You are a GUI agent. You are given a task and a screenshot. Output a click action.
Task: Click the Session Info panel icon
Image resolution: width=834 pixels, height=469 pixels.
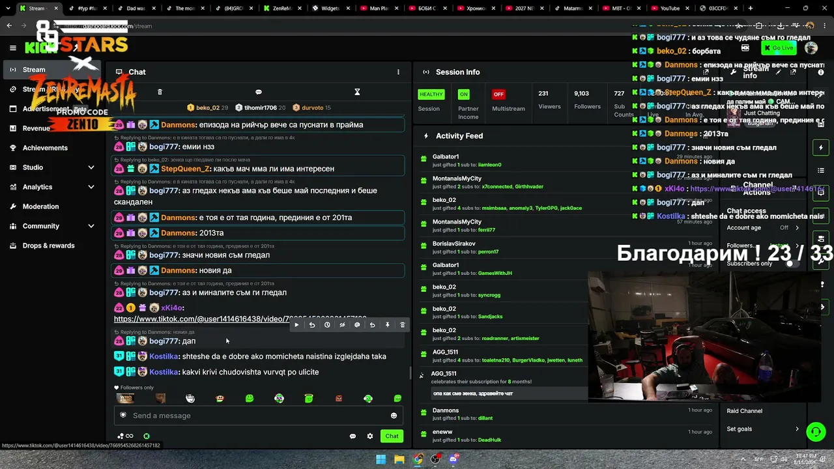(x=425, y=72)
